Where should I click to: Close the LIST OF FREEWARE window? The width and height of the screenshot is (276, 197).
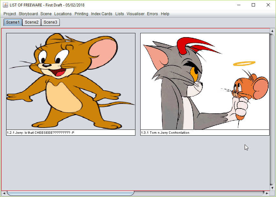(x=268, y=5)
